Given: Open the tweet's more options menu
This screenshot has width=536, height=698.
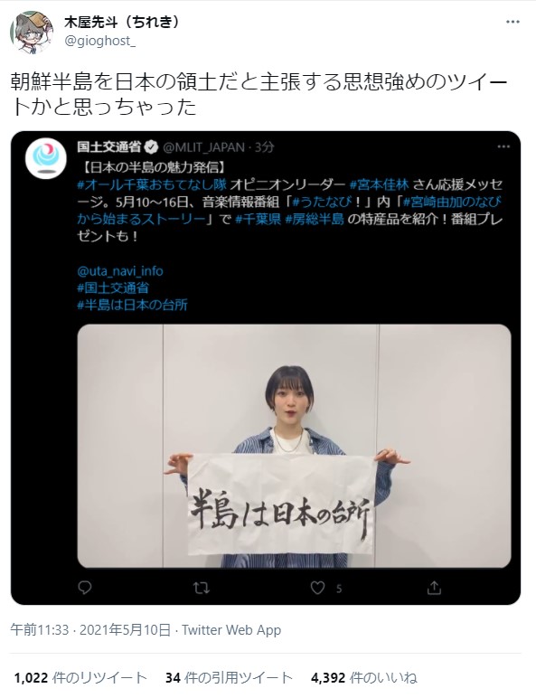Looking at the screenshot, I should pyautogui.click(x=512, y=23).
